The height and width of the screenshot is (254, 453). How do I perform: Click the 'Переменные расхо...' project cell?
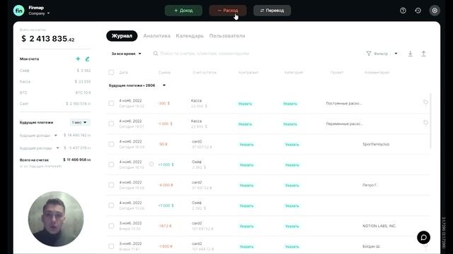[x=345, y=124]
